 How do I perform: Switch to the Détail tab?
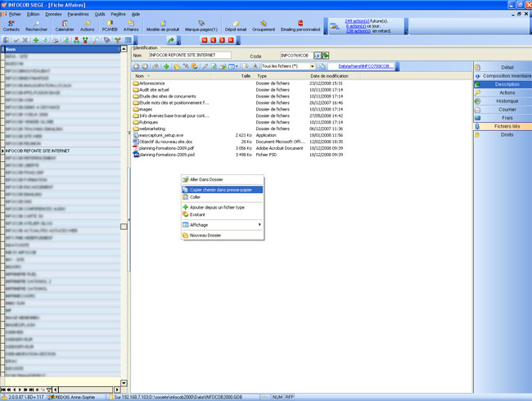click(x=503, y=67)
